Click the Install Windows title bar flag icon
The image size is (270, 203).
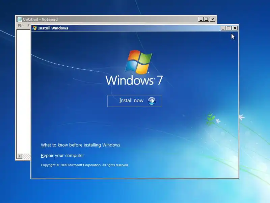click(x=35, y=28)
